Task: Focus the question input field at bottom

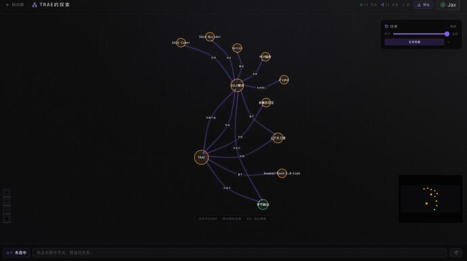Action: [240, 253]
